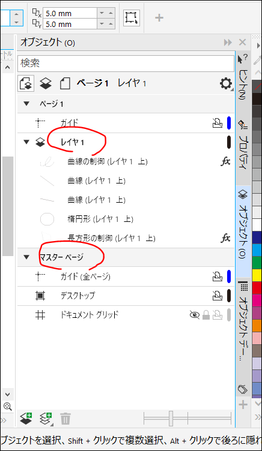Click the blue color tag of ガイド

[x=229, y=123]
